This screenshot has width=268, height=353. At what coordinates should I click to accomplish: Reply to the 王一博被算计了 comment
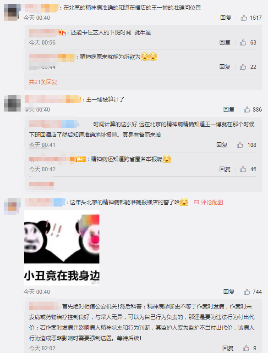point(229,110)
